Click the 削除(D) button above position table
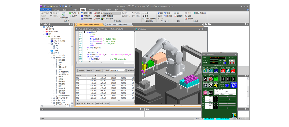This screenshot has height=127, width=289. click(x=98, y=70)
